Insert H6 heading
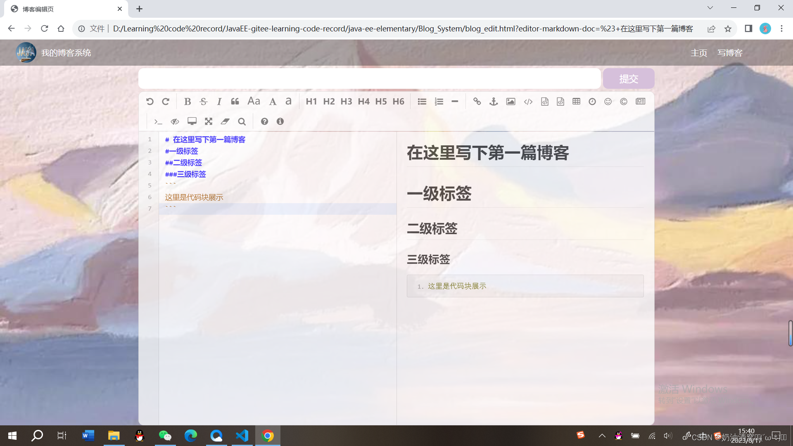Screen dimensions: 793x446 (398, 102)
